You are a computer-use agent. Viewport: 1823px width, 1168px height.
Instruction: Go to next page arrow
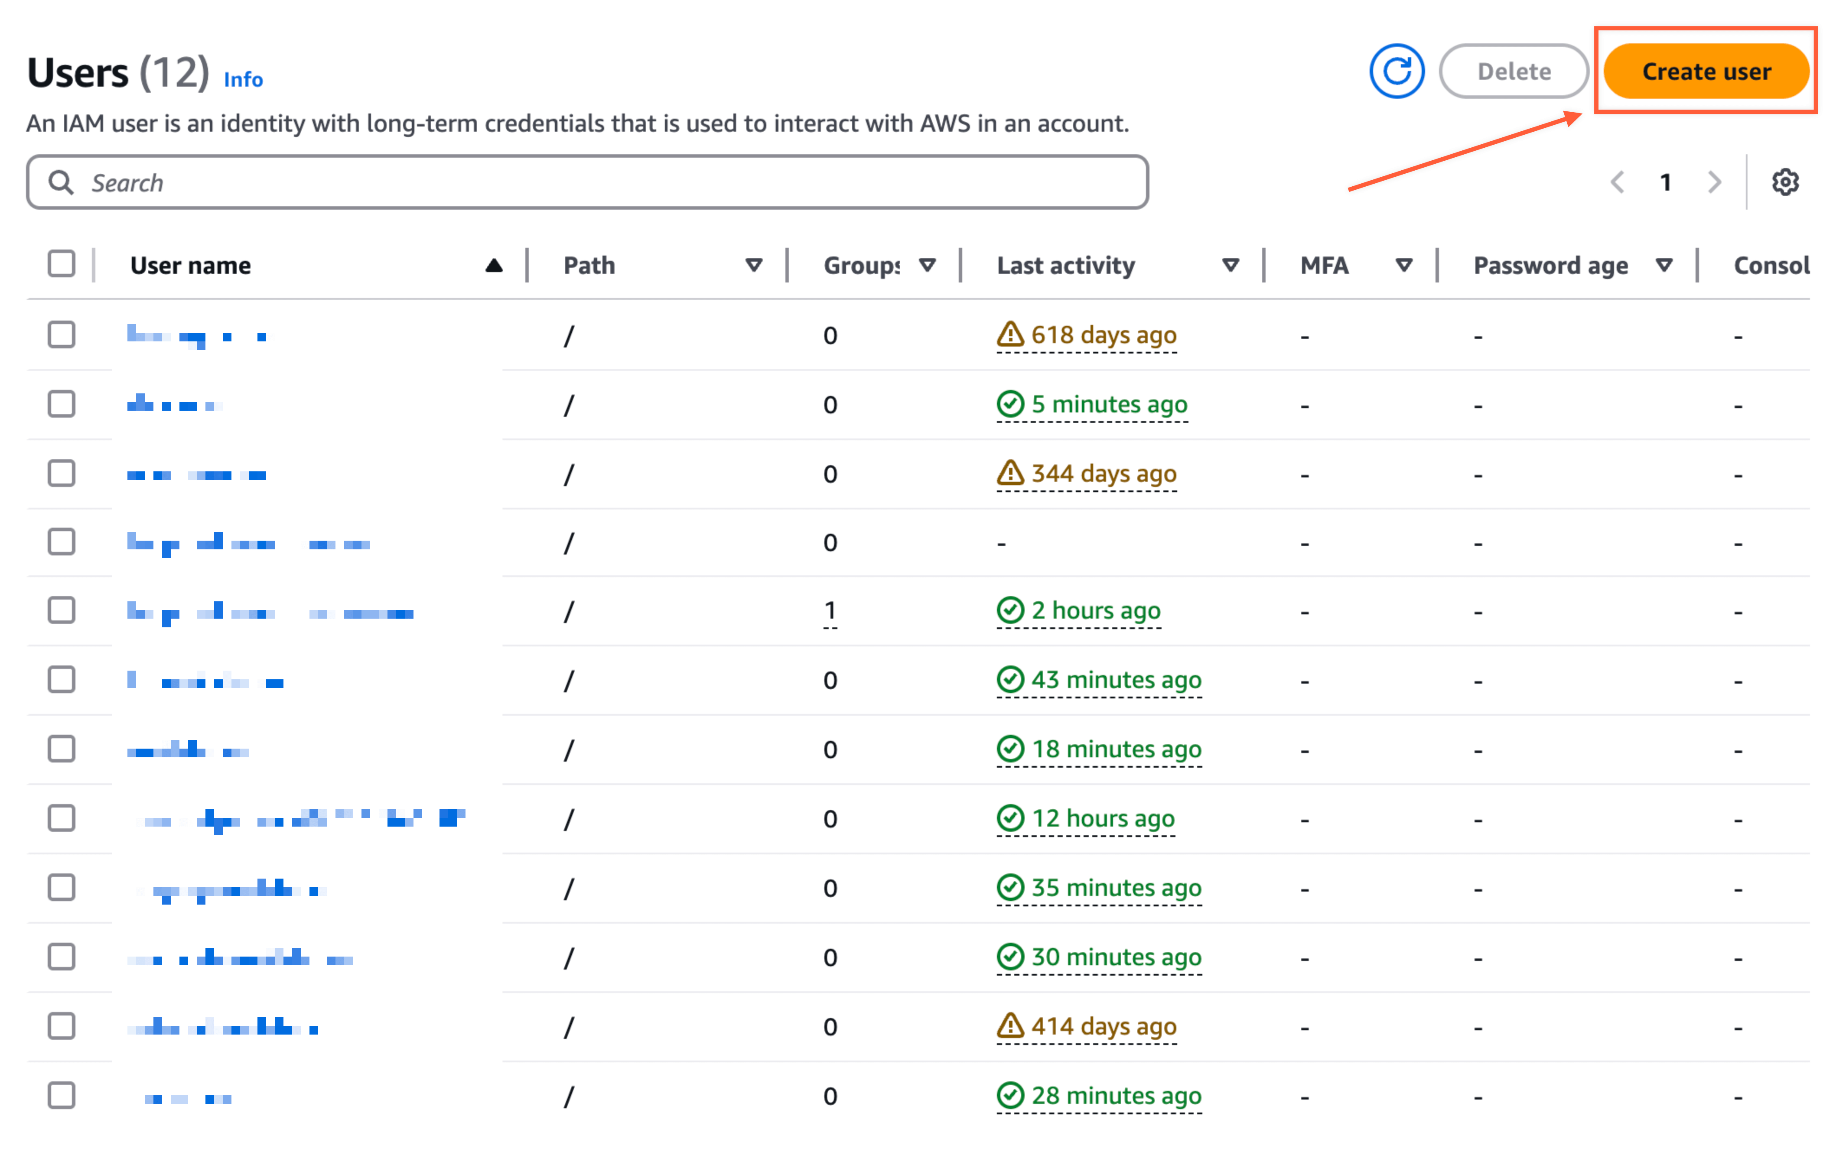coord(1714,182)
